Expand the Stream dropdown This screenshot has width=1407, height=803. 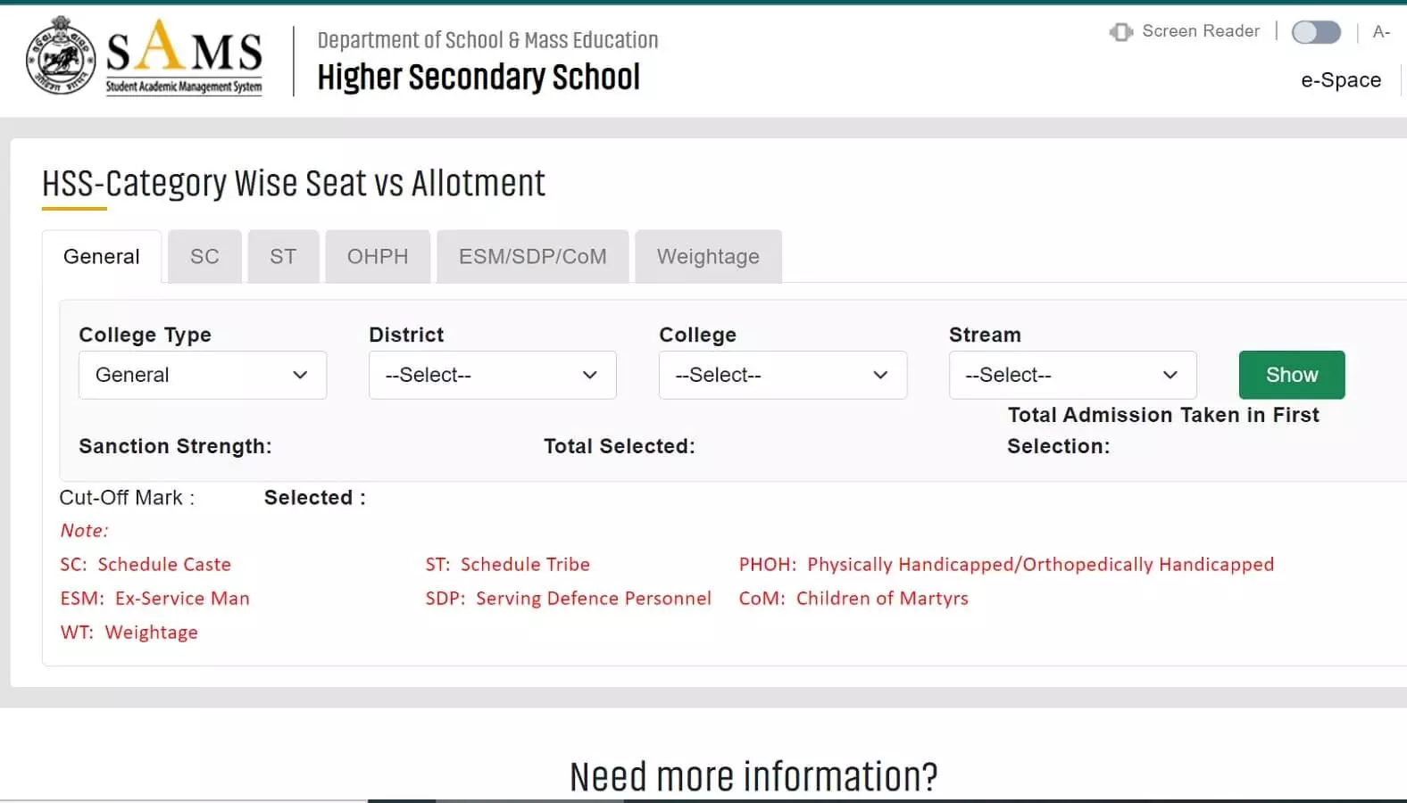[1072, 375]
